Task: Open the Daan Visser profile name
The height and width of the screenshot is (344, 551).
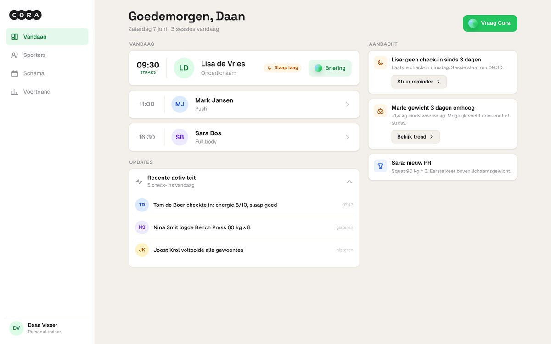Action: [43, 325]
